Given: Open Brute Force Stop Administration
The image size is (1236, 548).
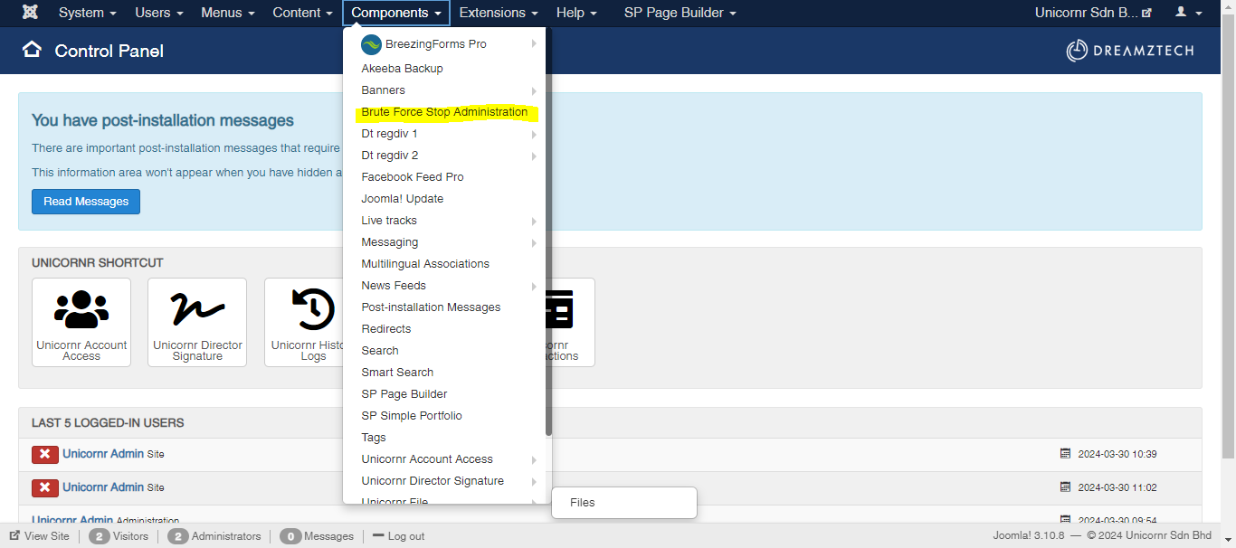Looking at the screenshot, I should click(x=444, y=112).
